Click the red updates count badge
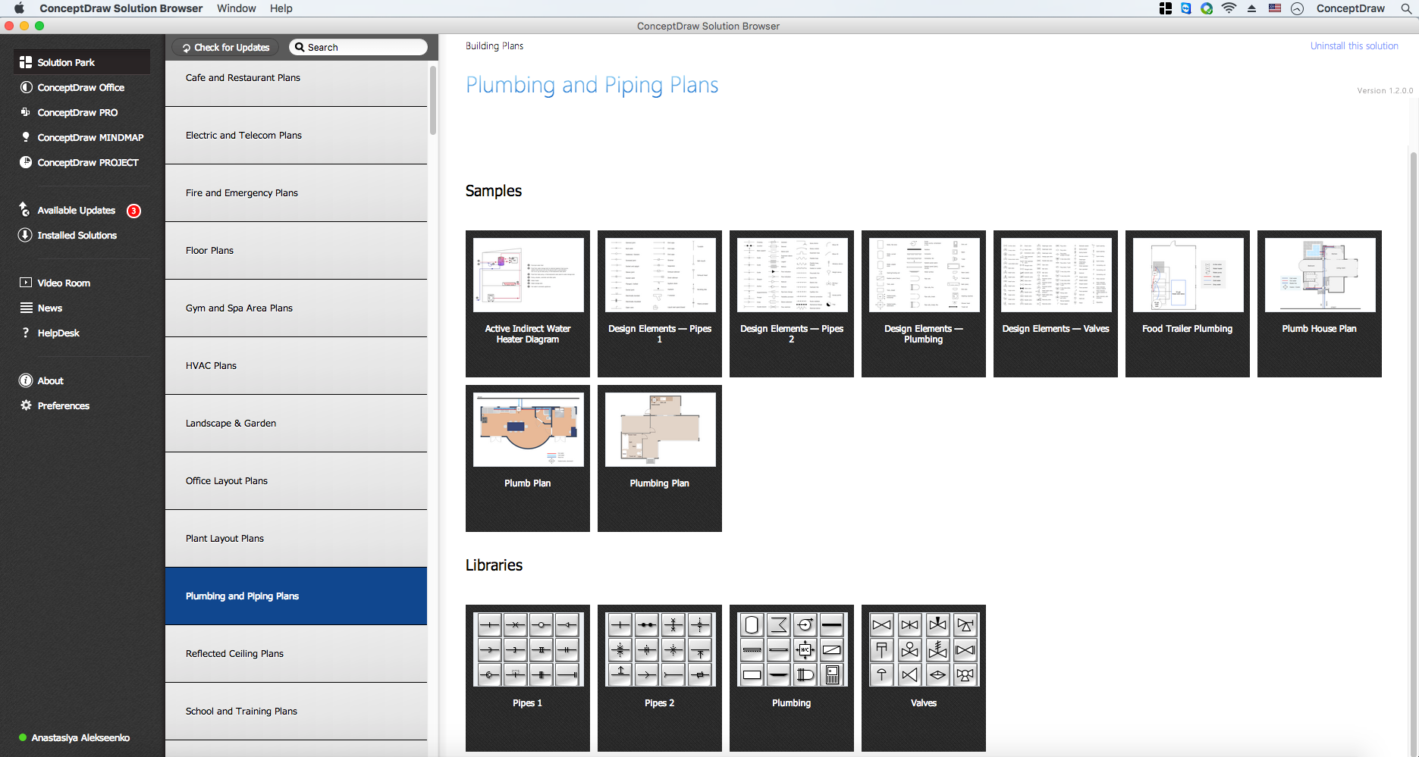 134,211
